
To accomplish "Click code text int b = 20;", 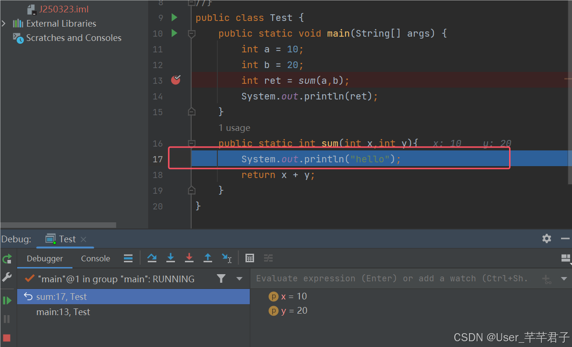I will click(x=272, y=65).
